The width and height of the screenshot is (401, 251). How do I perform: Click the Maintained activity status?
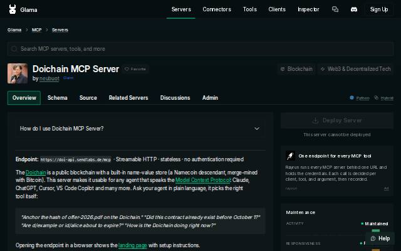click(x=375, y=224)
